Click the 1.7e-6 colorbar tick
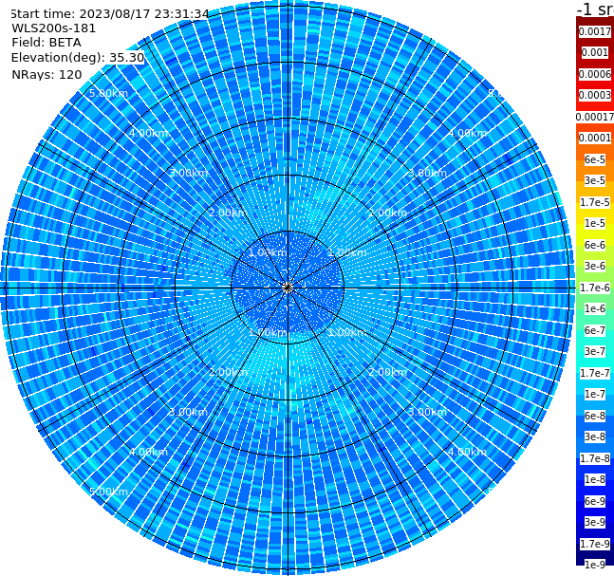The height and width of the screenshot is (576, 614). coord(595,288)
